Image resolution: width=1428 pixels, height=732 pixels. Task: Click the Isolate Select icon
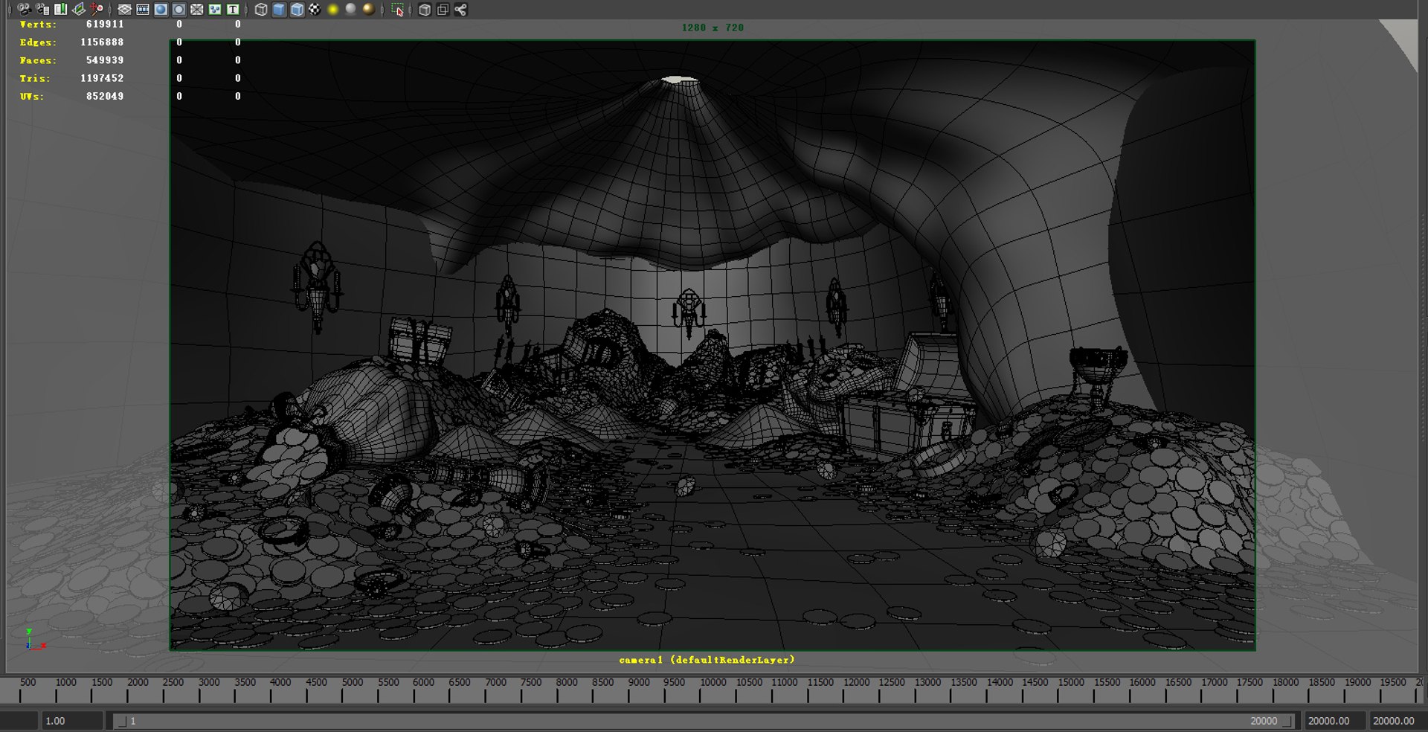pyautogui.click(x=397, y=9)
